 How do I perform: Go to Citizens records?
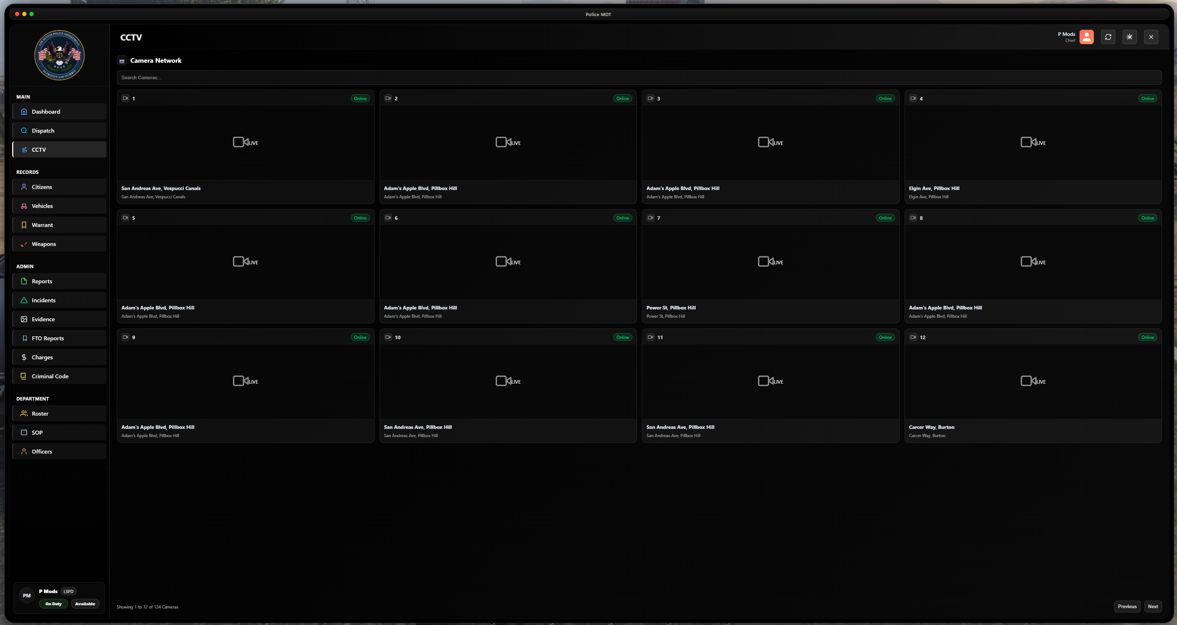pyautogui.click(x=59, y=187)
